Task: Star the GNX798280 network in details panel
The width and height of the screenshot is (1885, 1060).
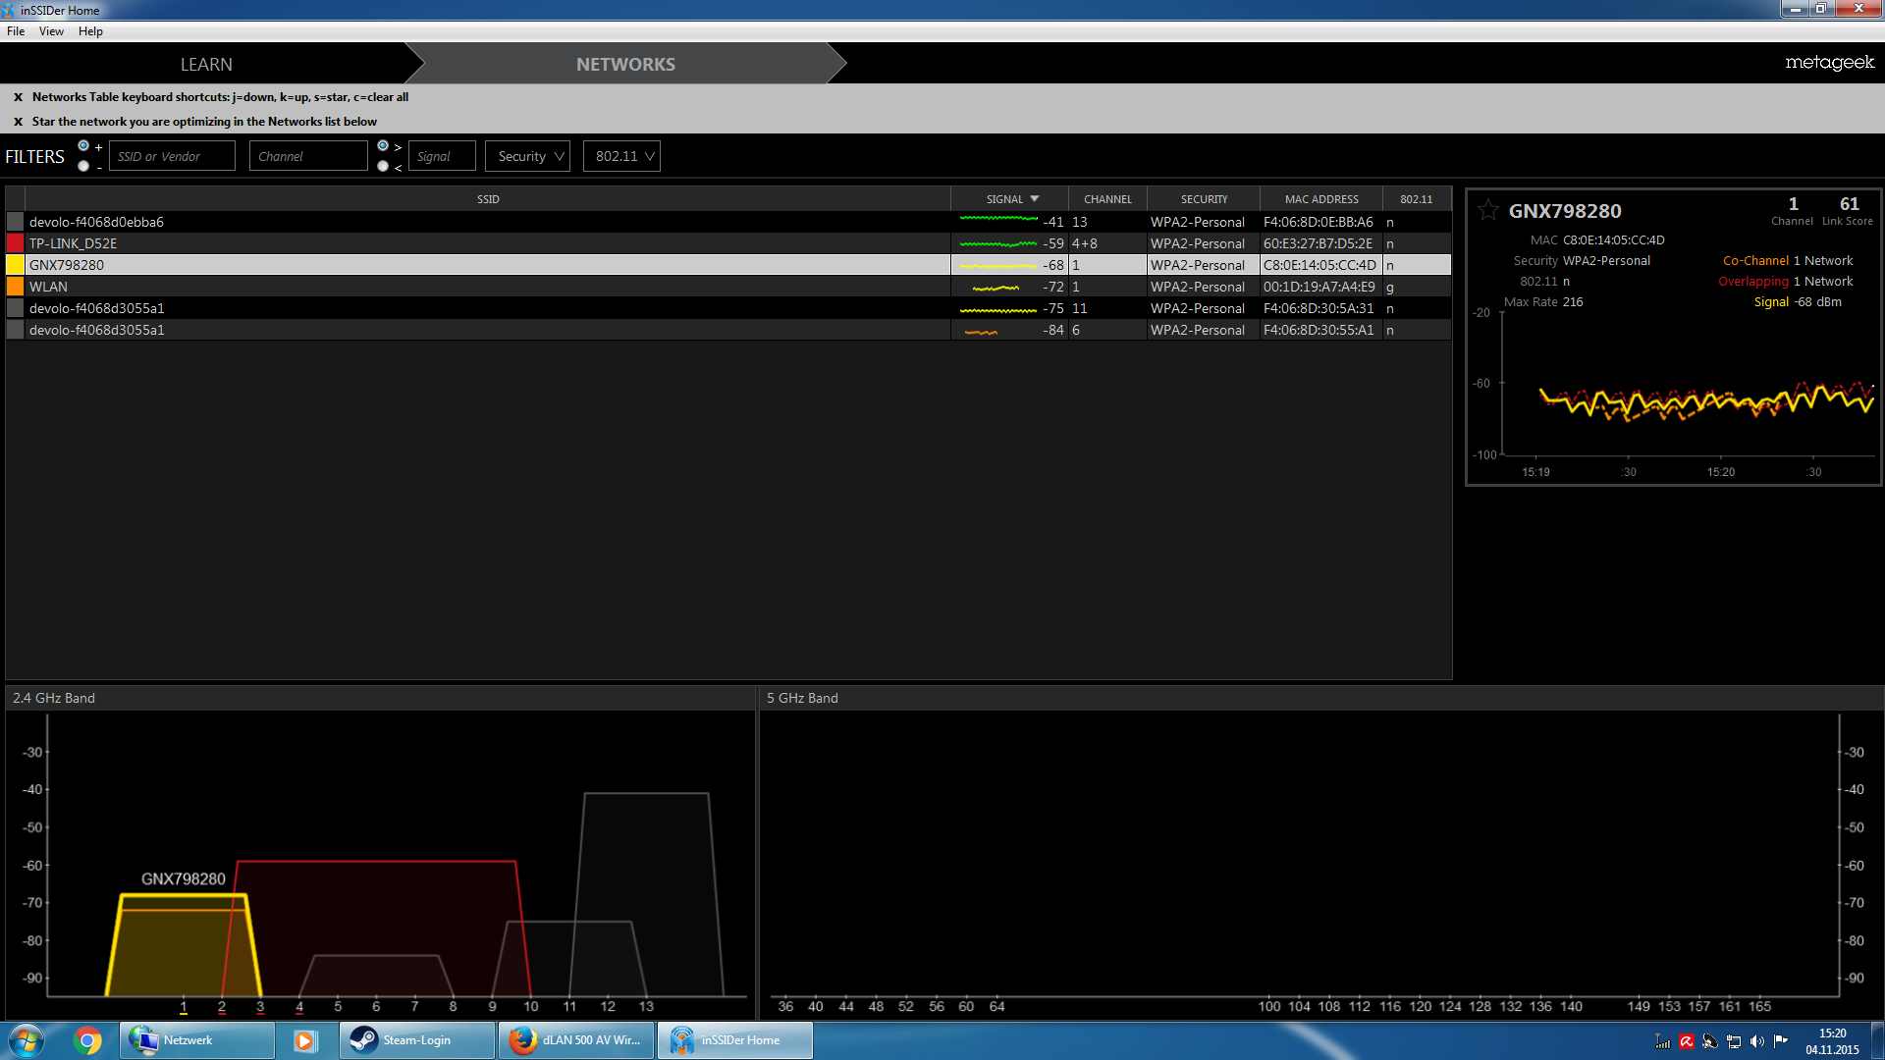Action: click(1487, 210)
